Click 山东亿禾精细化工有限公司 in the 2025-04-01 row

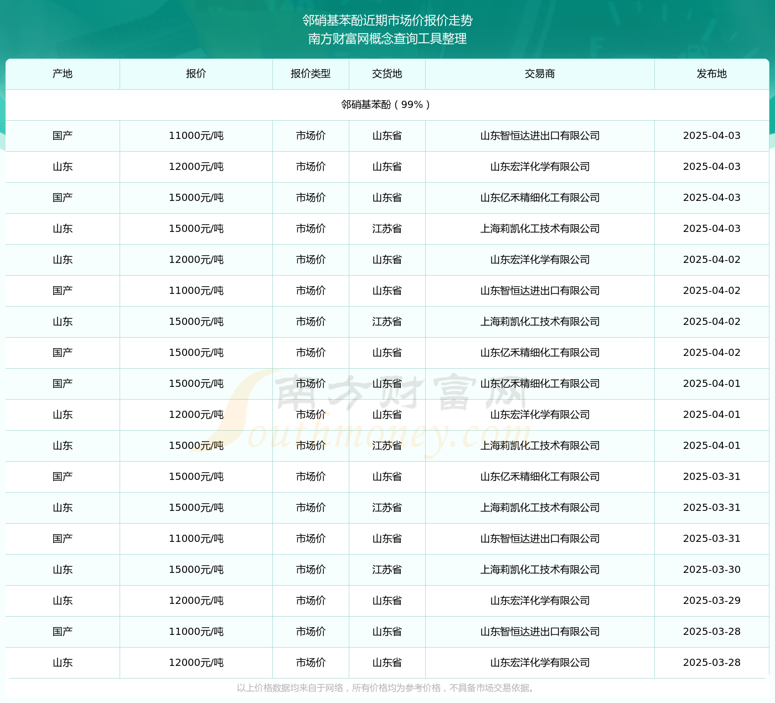(540, 384)
